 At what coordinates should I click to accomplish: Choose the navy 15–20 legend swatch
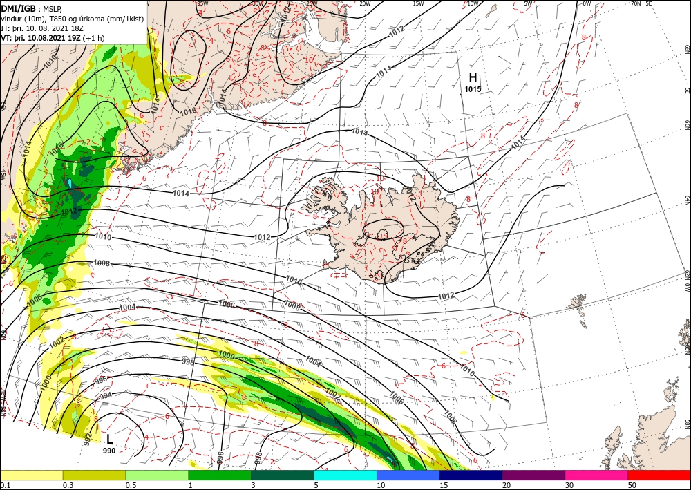point(471,475)
